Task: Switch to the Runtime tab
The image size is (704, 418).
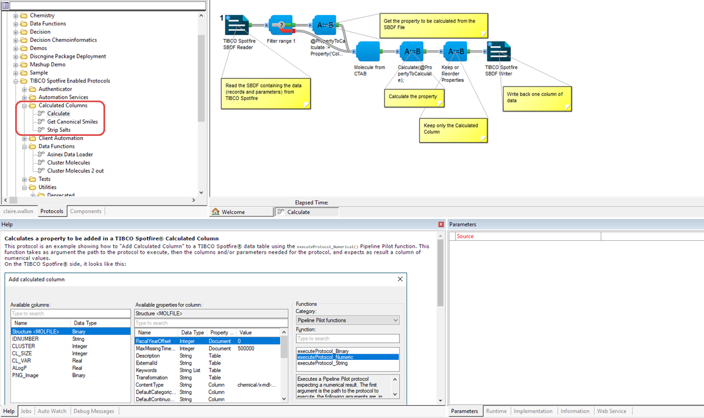Action: point(496,411)
